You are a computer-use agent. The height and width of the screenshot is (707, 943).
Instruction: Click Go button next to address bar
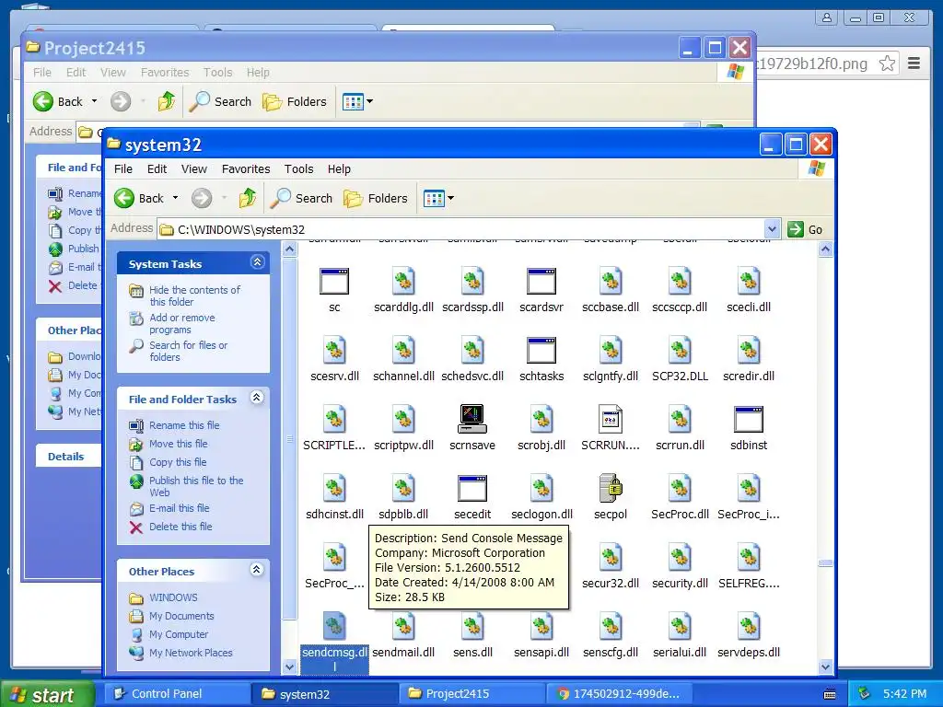click(805, 229)
